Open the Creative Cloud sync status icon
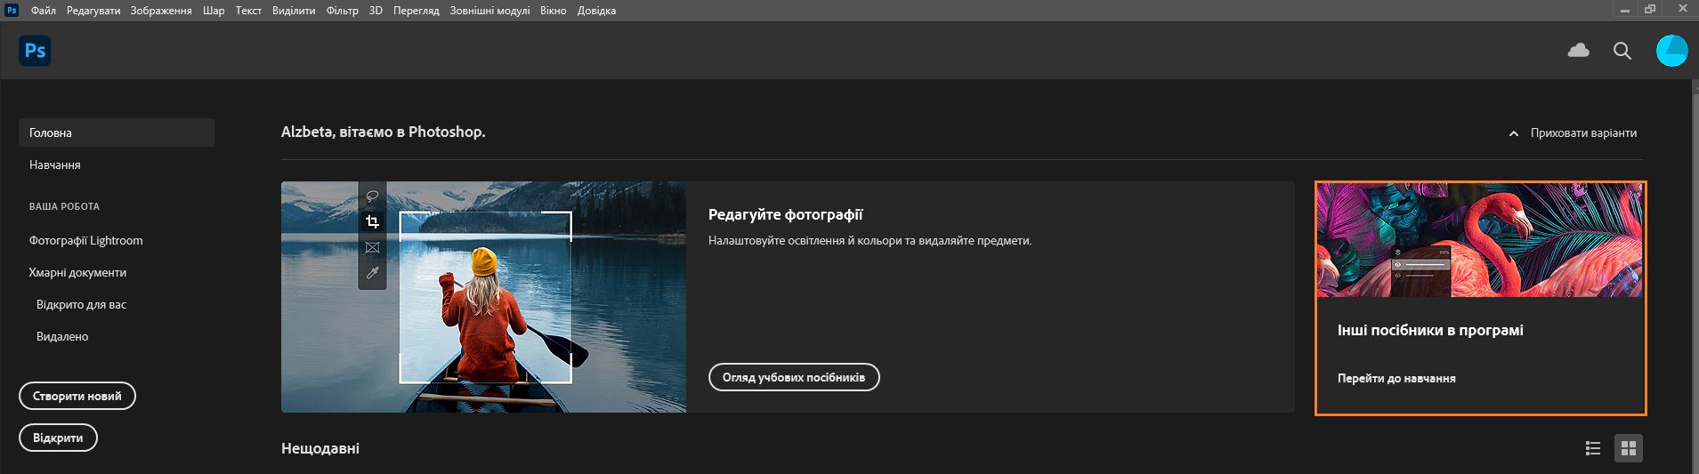Viewport: 1699px width, 474px height. [x=1578, y=51]
